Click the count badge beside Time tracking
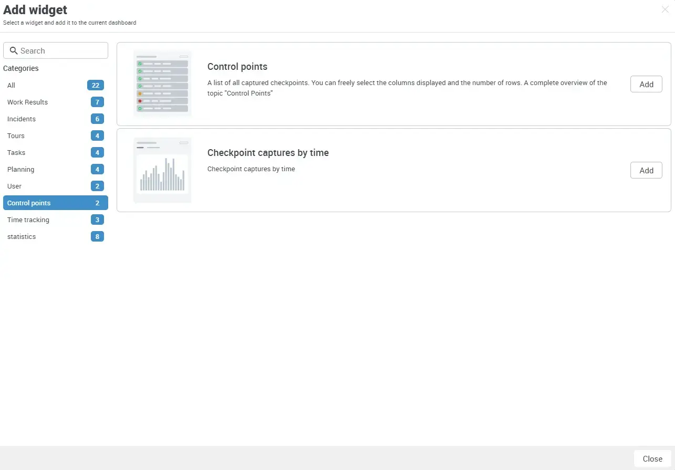 click(97, 220)
